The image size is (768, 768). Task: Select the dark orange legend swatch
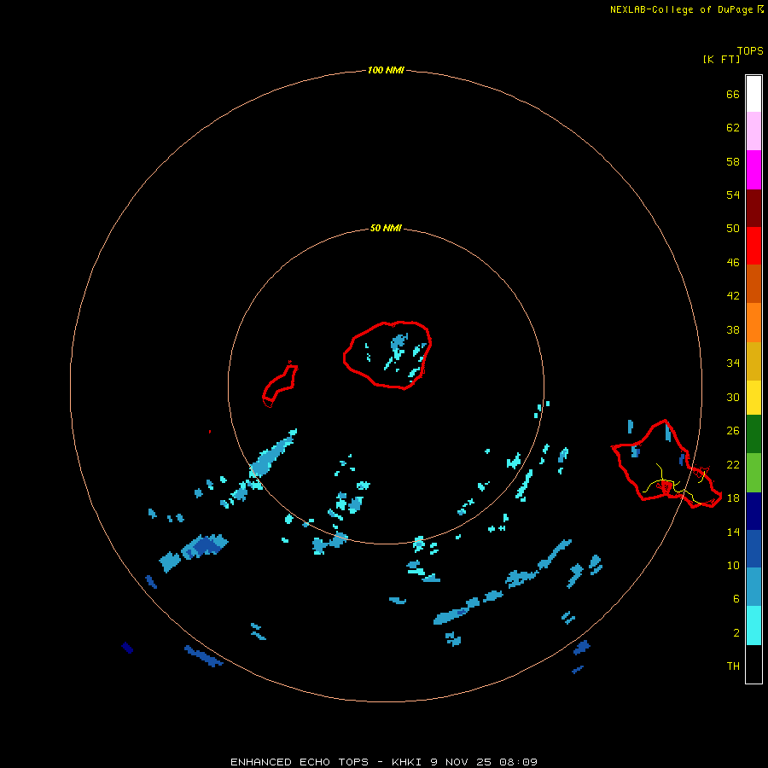tap(753, 284)
